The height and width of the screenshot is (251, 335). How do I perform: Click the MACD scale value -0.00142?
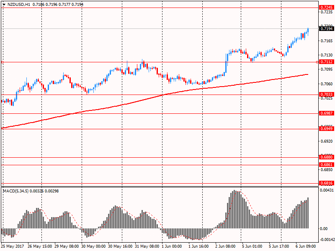coord(327,240)
